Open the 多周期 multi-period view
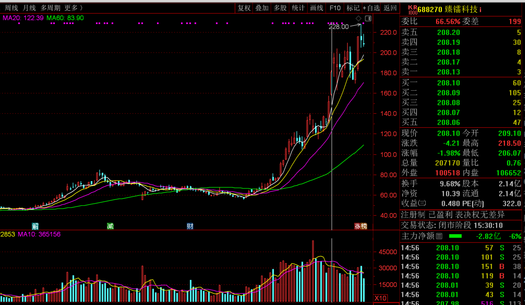Image resolution: width=525 pixels, height=305 pixels. point(50,8)
